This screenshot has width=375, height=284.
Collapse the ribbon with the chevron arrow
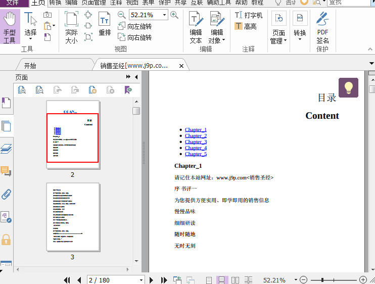(x=370, y=49)
